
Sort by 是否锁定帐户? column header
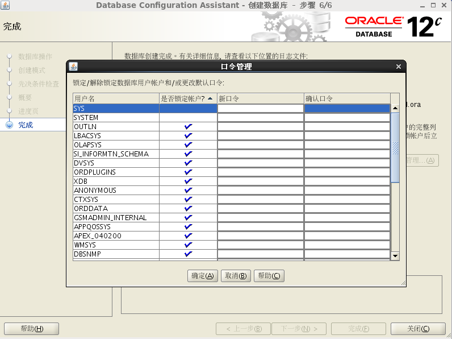[x=188, y=99]
